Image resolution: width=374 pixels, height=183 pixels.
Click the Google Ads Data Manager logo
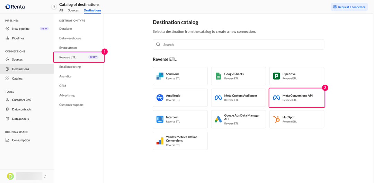[x=218, y=119]
